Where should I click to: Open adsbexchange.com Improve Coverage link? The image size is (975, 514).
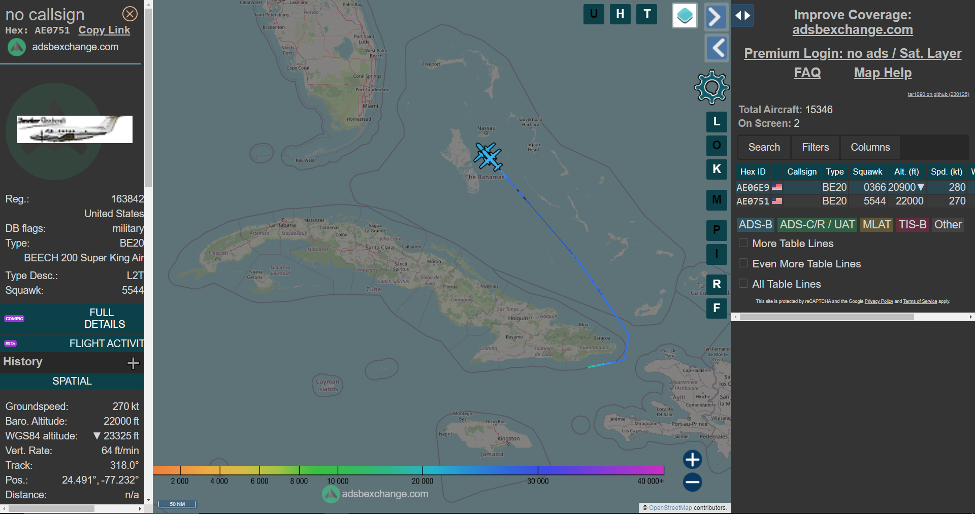pyautogui.click(x=853, y=30)
